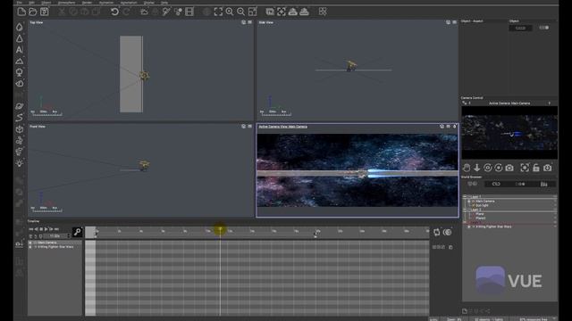Redo the last undone action

point(126,12)
